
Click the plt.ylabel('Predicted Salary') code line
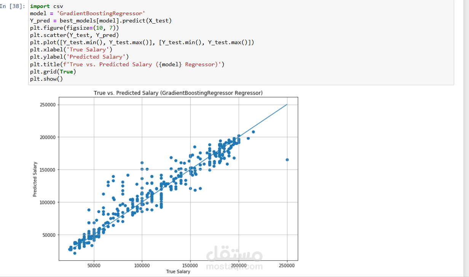click(80, 57)
